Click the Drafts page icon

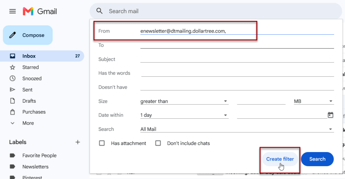(12, 101)
